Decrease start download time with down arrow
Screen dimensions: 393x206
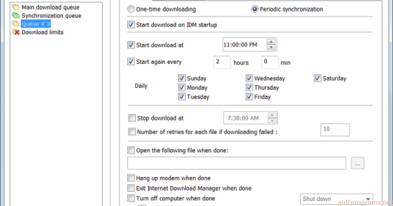[x=271, y=47]
